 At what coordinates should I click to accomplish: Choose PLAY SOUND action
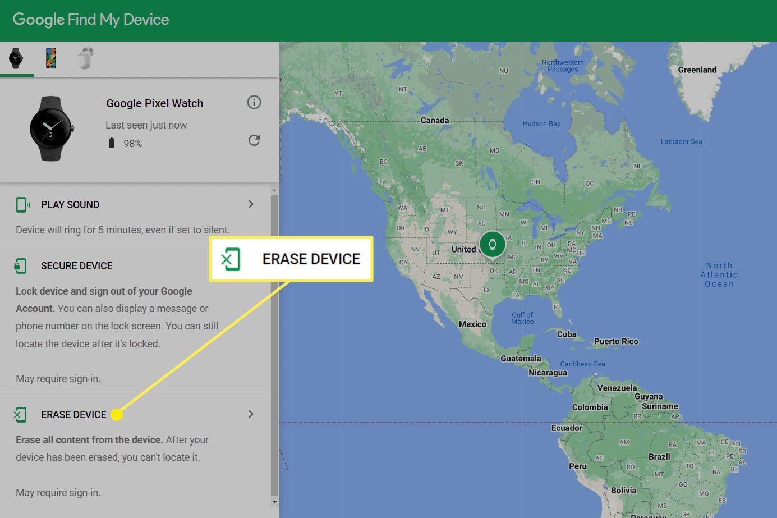[70, 205]
